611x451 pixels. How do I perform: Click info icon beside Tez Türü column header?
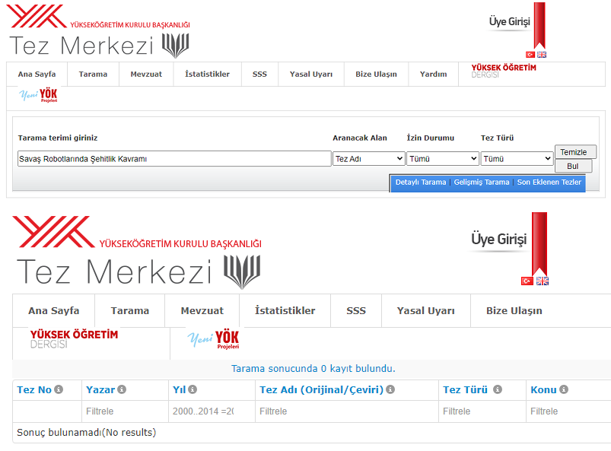coord(498,389)
